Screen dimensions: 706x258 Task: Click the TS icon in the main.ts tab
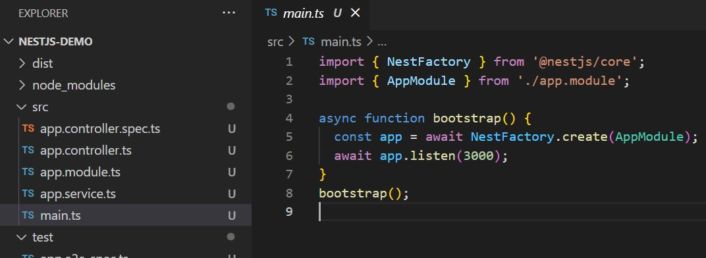[x=271, y=13]
